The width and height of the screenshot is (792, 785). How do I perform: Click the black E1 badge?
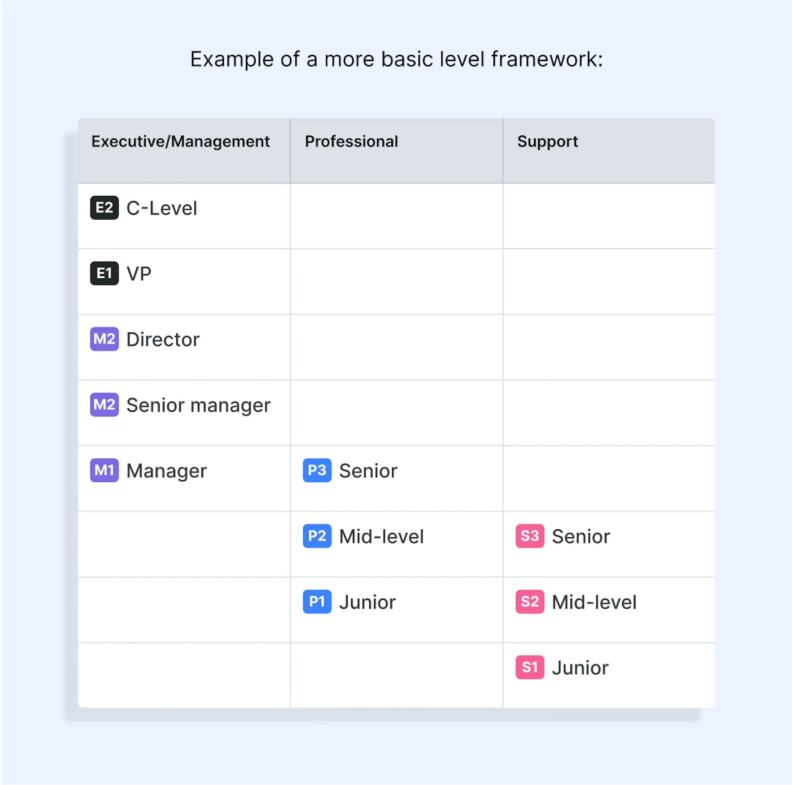[104, 273]
